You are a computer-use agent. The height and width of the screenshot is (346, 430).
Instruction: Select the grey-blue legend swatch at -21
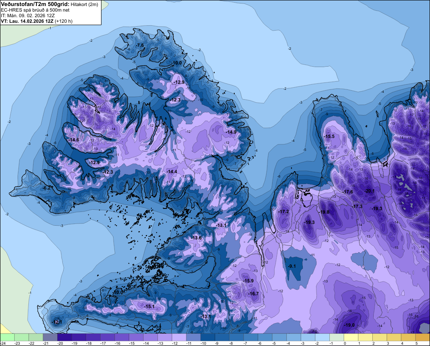pos(50,337)
